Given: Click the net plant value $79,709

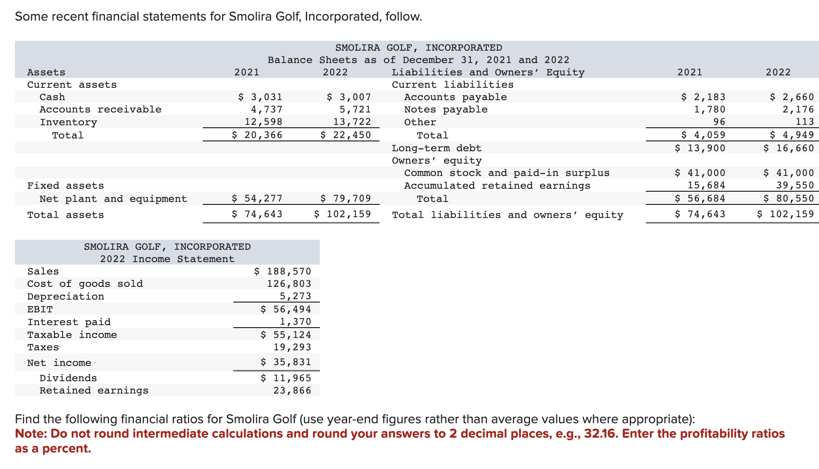Looking at the screenshot, I should (346, 199).
